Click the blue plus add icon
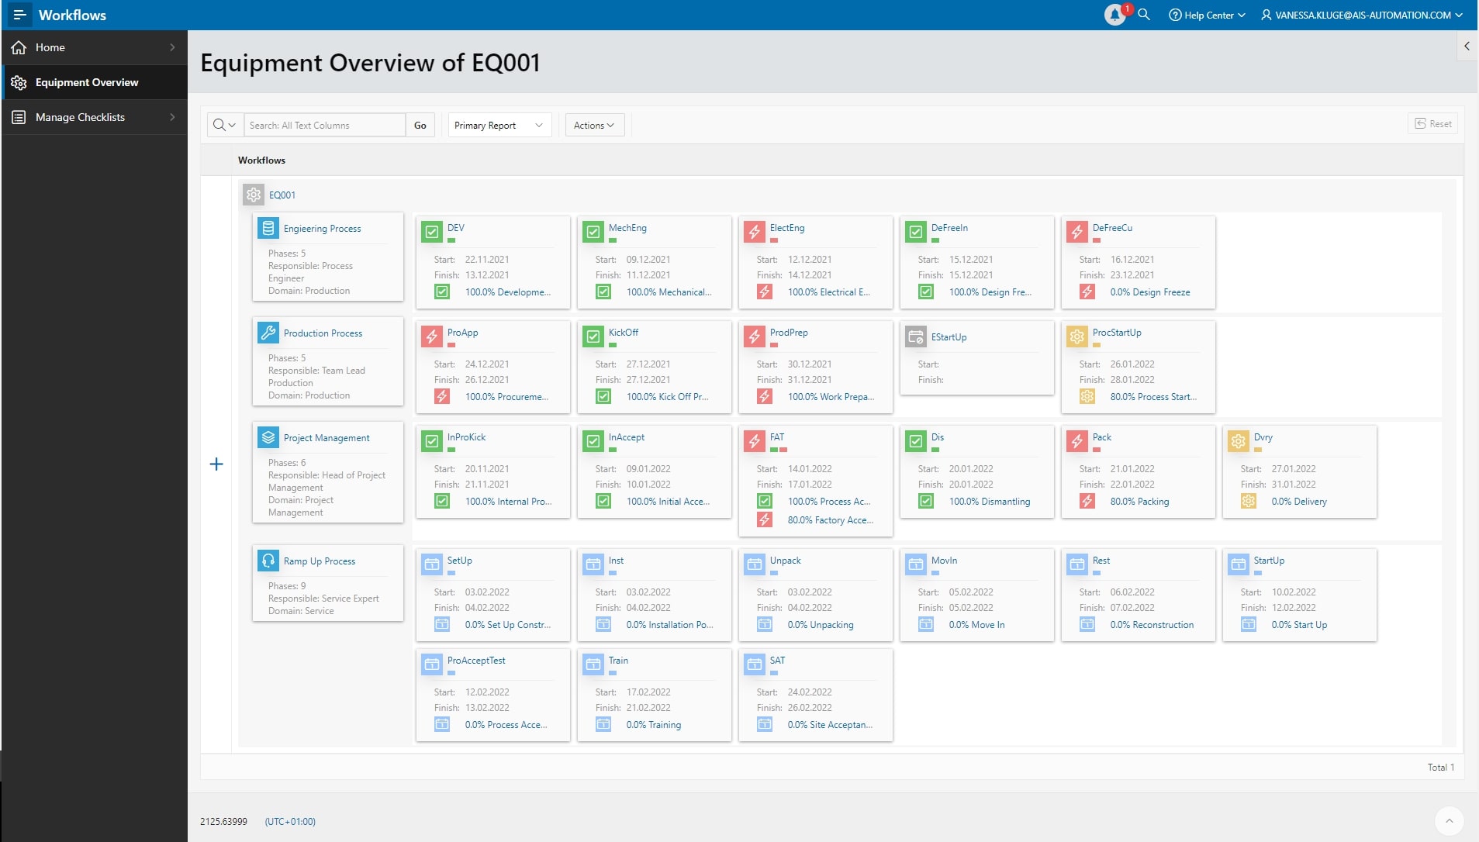The width and height of the screenshot is (1479, 842). pyautogui.click(x=216, y=464)
